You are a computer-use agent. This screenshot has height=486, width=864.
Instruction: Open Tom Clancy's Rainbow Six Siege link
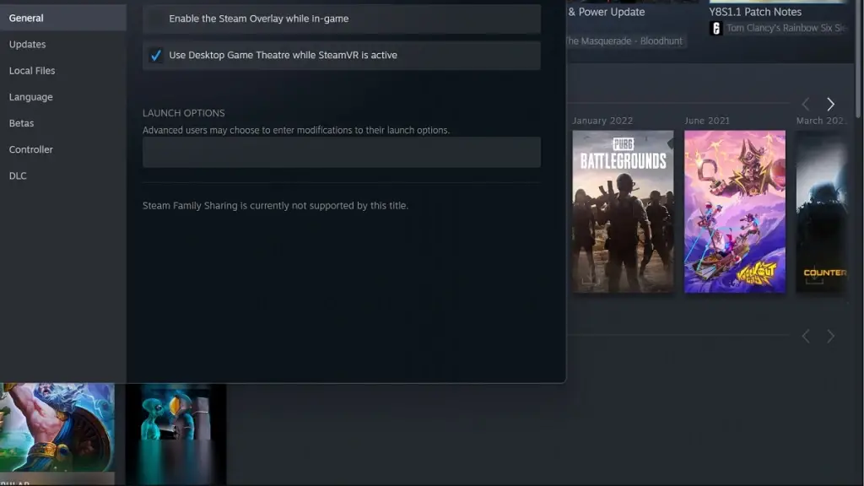pyautogui.click(x=787, y=28)
